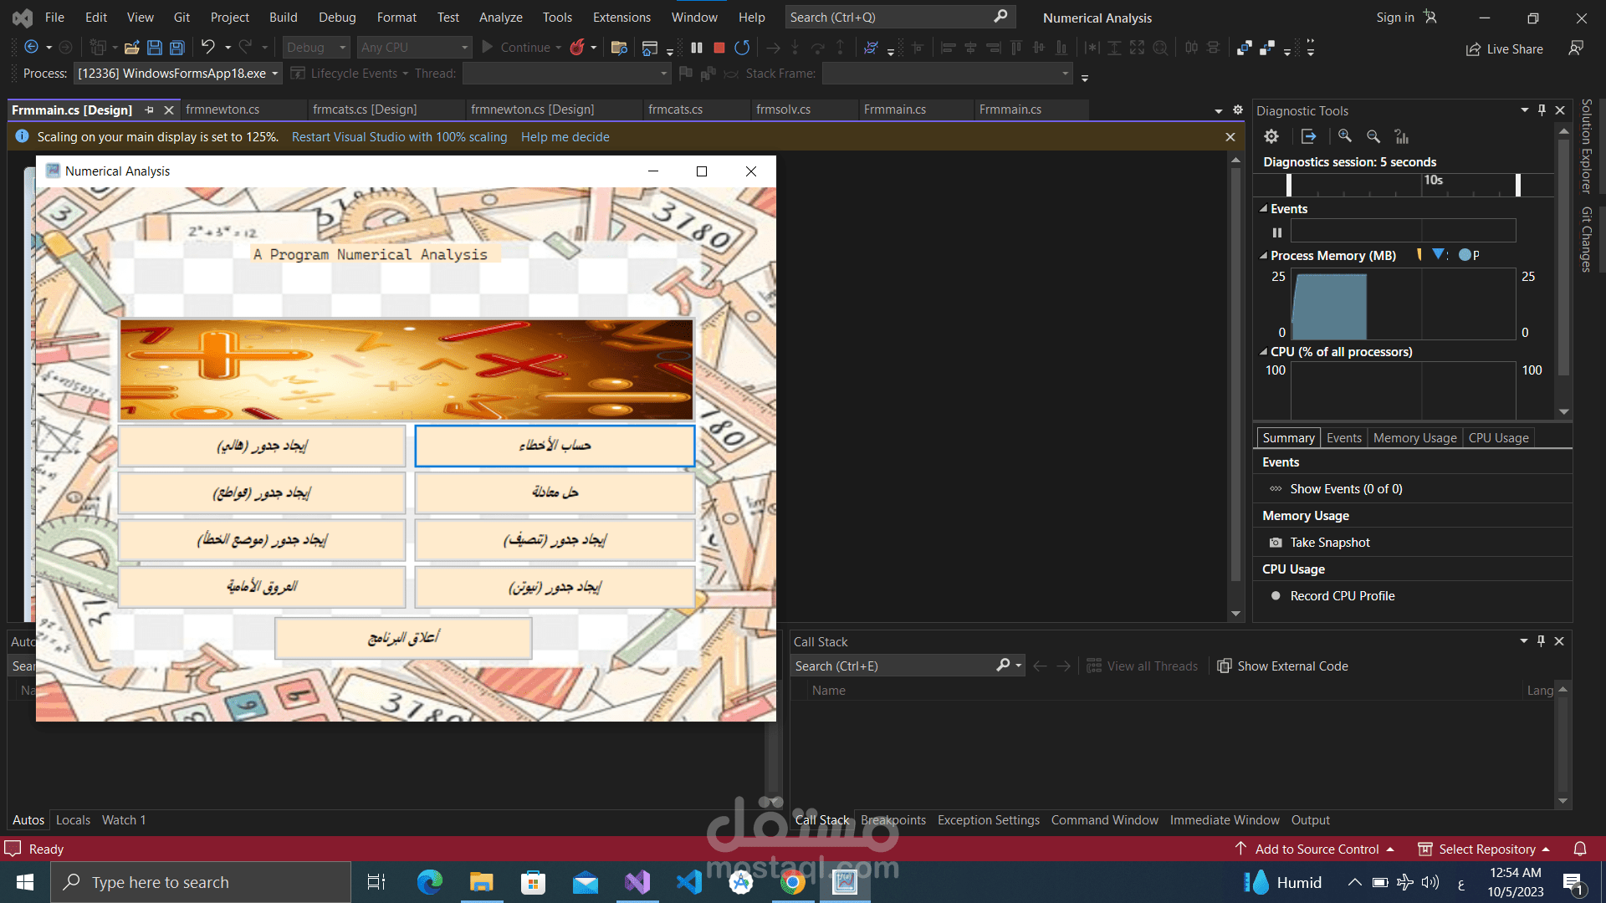Open the document tabs overflow dropdown arrow

[1219, 110]
